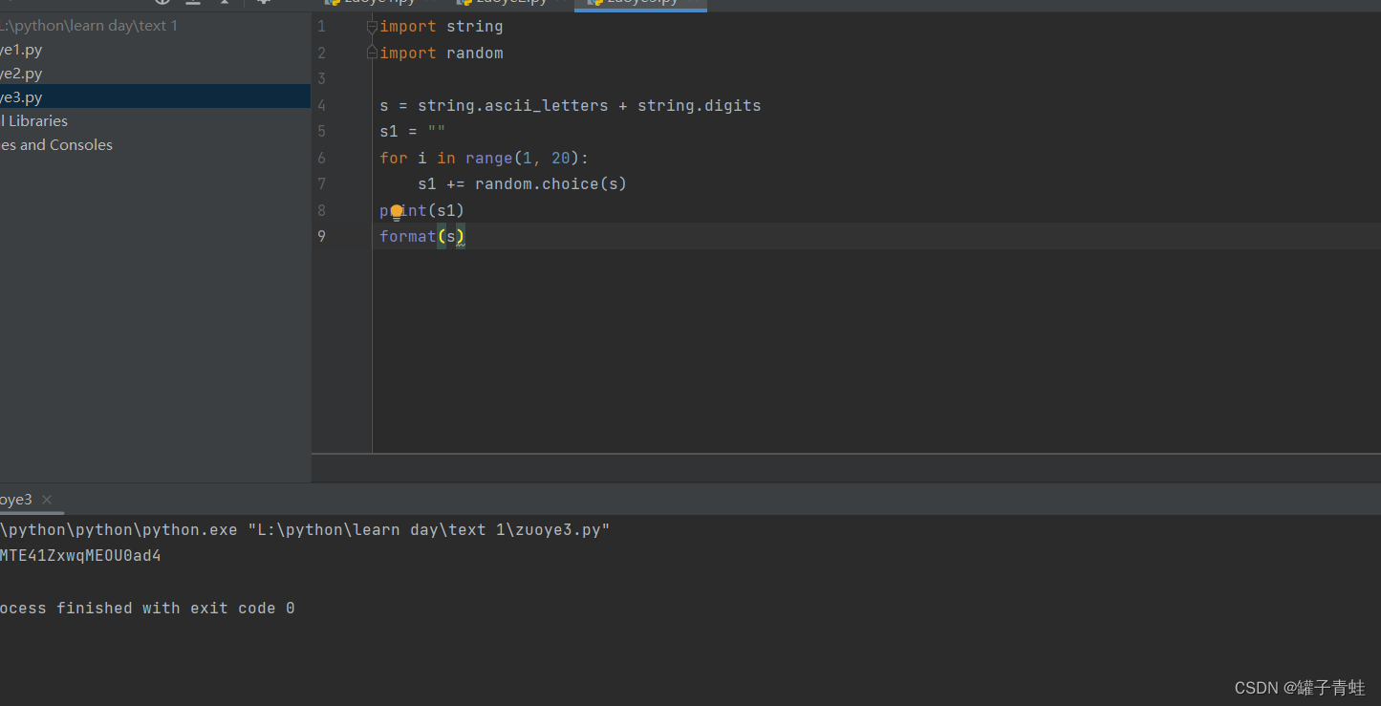Screen dimensions: 1381x706
Task: Open the Project panel settings gear icon
Action: [264, 2]
